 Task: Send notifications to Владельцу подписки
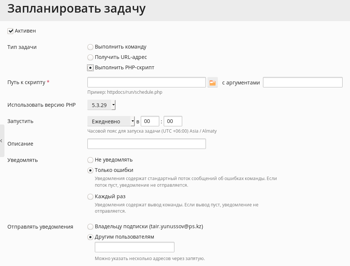click(90, 227)
